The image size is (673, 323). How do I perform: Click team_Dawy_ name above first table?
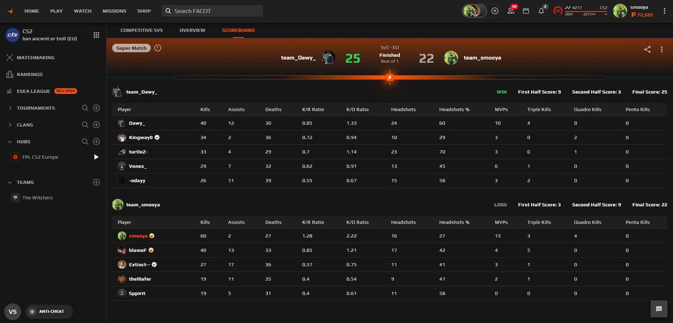(x=142, y=92)
